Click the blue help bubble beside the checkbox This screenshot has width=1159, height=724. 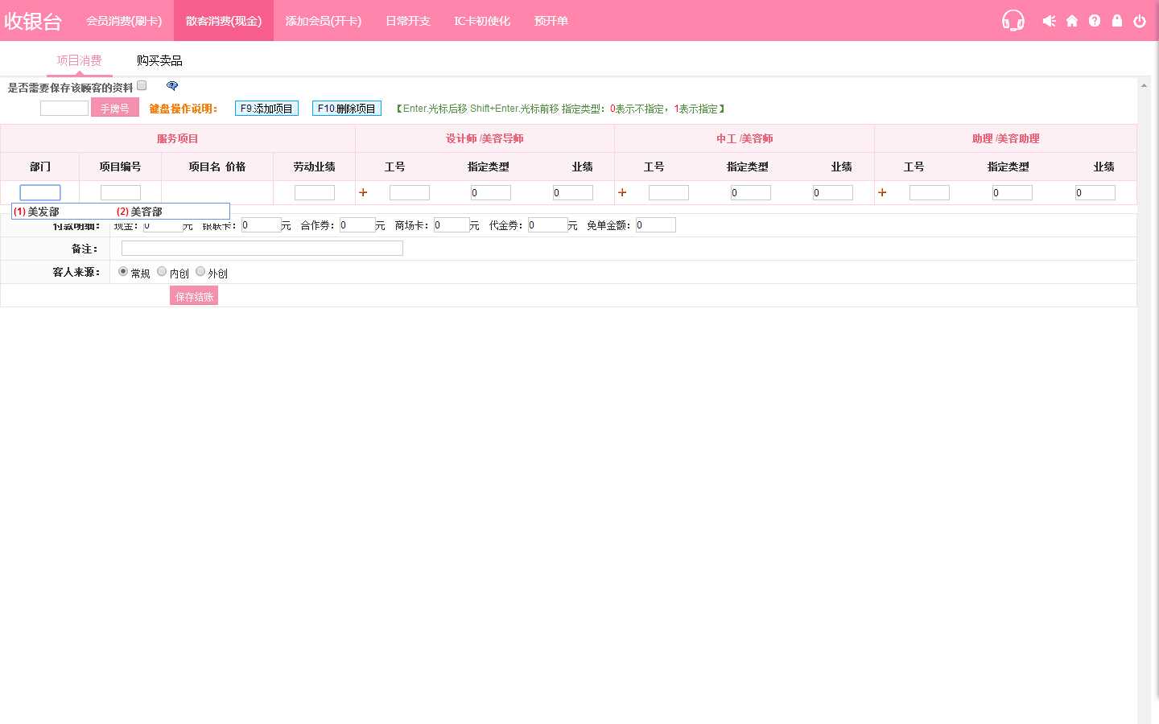point(172,86)
